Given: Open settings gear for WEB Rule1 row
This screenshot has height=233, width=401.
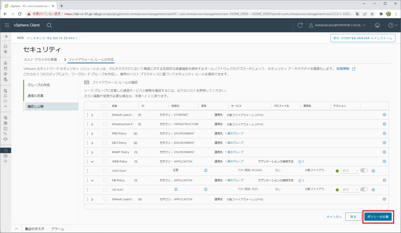Looking at the screenshot, I should click(x=373, y=171).
